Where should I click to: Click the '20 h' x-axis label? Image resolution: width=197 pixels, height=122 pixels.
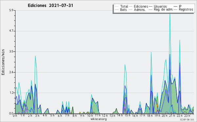[164, 116]
